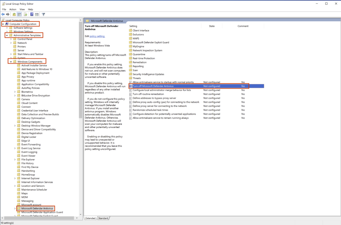This screenshot has height=225, width=341.
Task: Open the View menu
Action: click(x=22, y=9)
